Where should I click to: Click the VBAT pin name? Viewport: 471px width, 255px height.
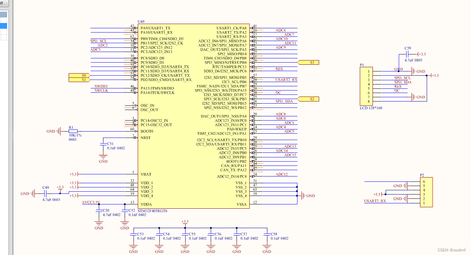pos(146,174)
